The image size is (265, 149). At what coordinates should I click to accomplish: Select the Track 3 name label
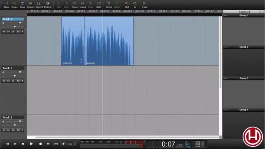[13, 118]
